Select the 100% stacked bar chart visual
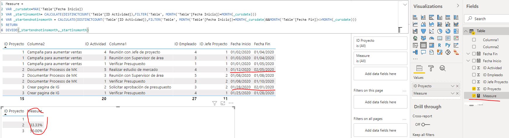The image size is (509, 138). pos(448,17)
